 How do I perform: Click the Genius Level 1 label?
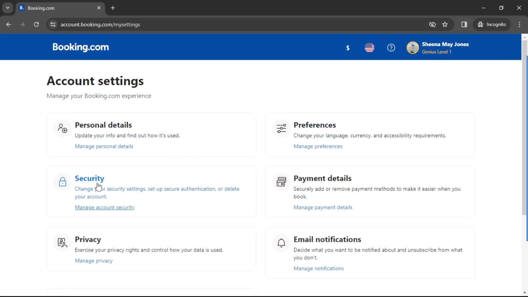coord(436,52)
